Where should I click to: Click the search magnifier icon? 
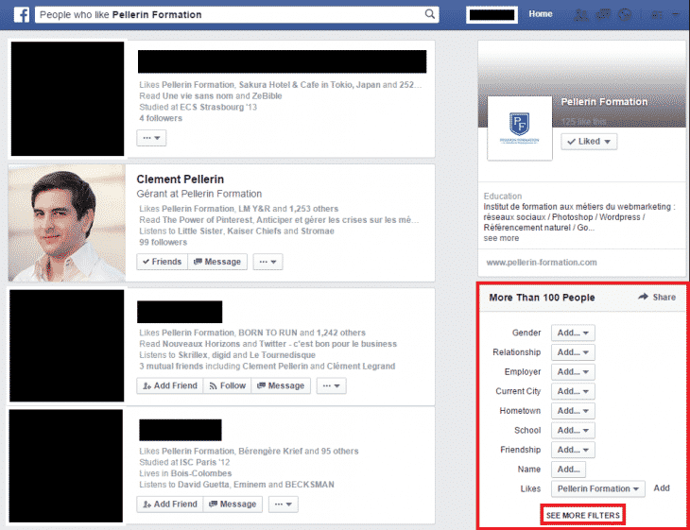(x=430, y=14)
